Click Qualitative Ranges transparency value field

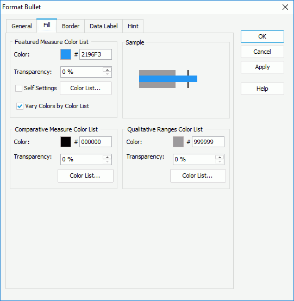pyautogui.click(x=195, y=160)
